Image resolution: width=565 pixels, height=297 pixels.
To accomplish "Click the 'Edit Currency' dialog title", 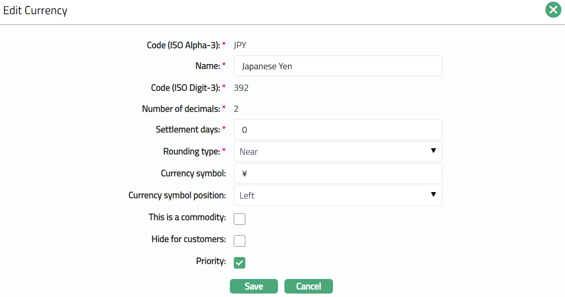I will pos(35,10).
